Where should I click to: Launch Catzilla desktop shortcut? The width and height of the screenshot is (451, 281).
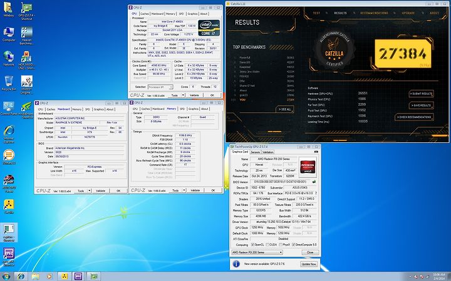pyautogui.click(x=9, y=207)
